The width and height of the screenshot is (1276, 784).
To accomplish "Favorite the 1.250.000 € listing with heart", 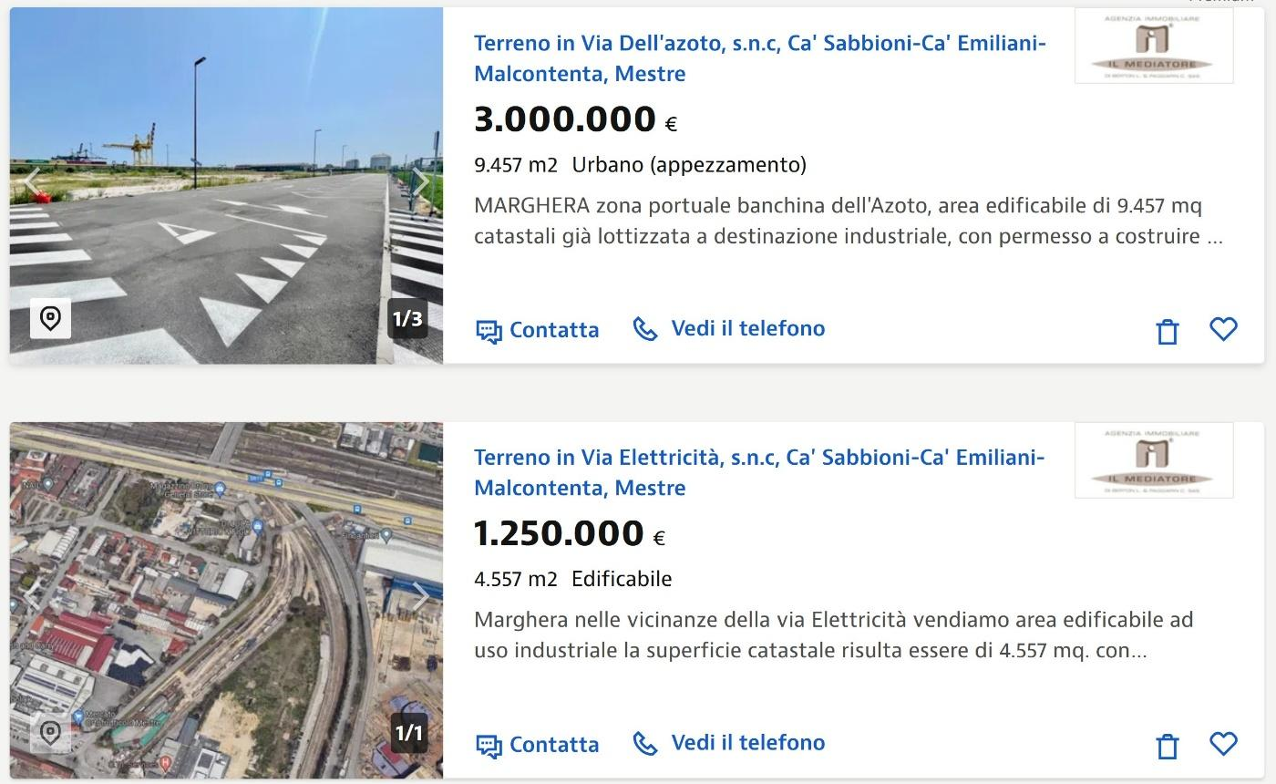I will pos(1223,744).
